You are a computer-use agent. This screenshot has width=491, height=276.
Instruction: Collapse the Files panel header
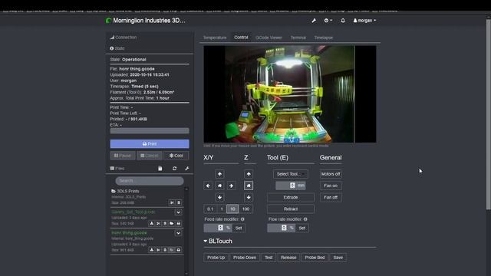[x=117, y=169]
